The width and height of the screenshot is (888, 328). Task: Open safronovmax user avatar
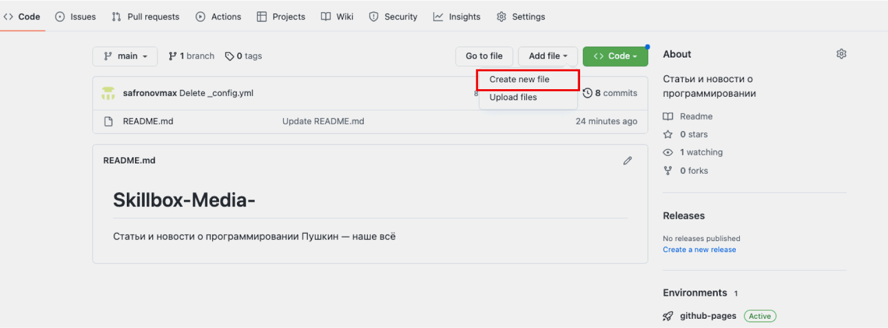(108, 93)
